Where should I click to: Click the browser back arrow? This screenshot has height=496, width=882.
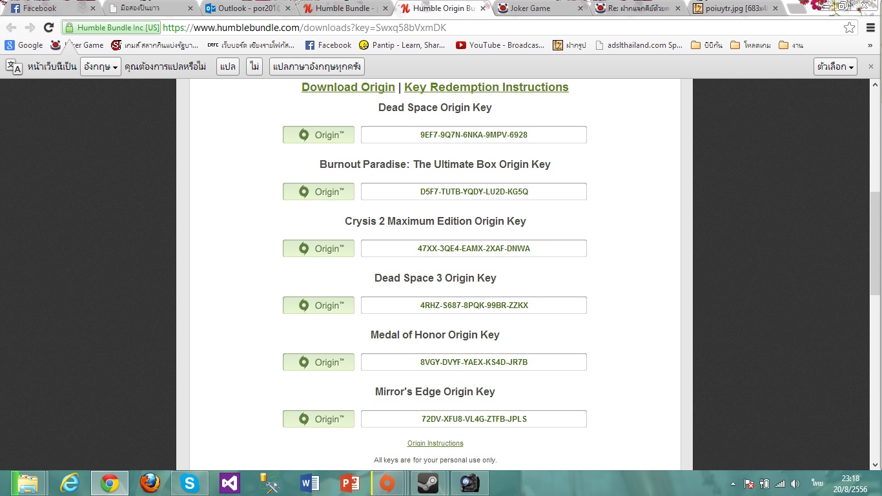(11, 28)
